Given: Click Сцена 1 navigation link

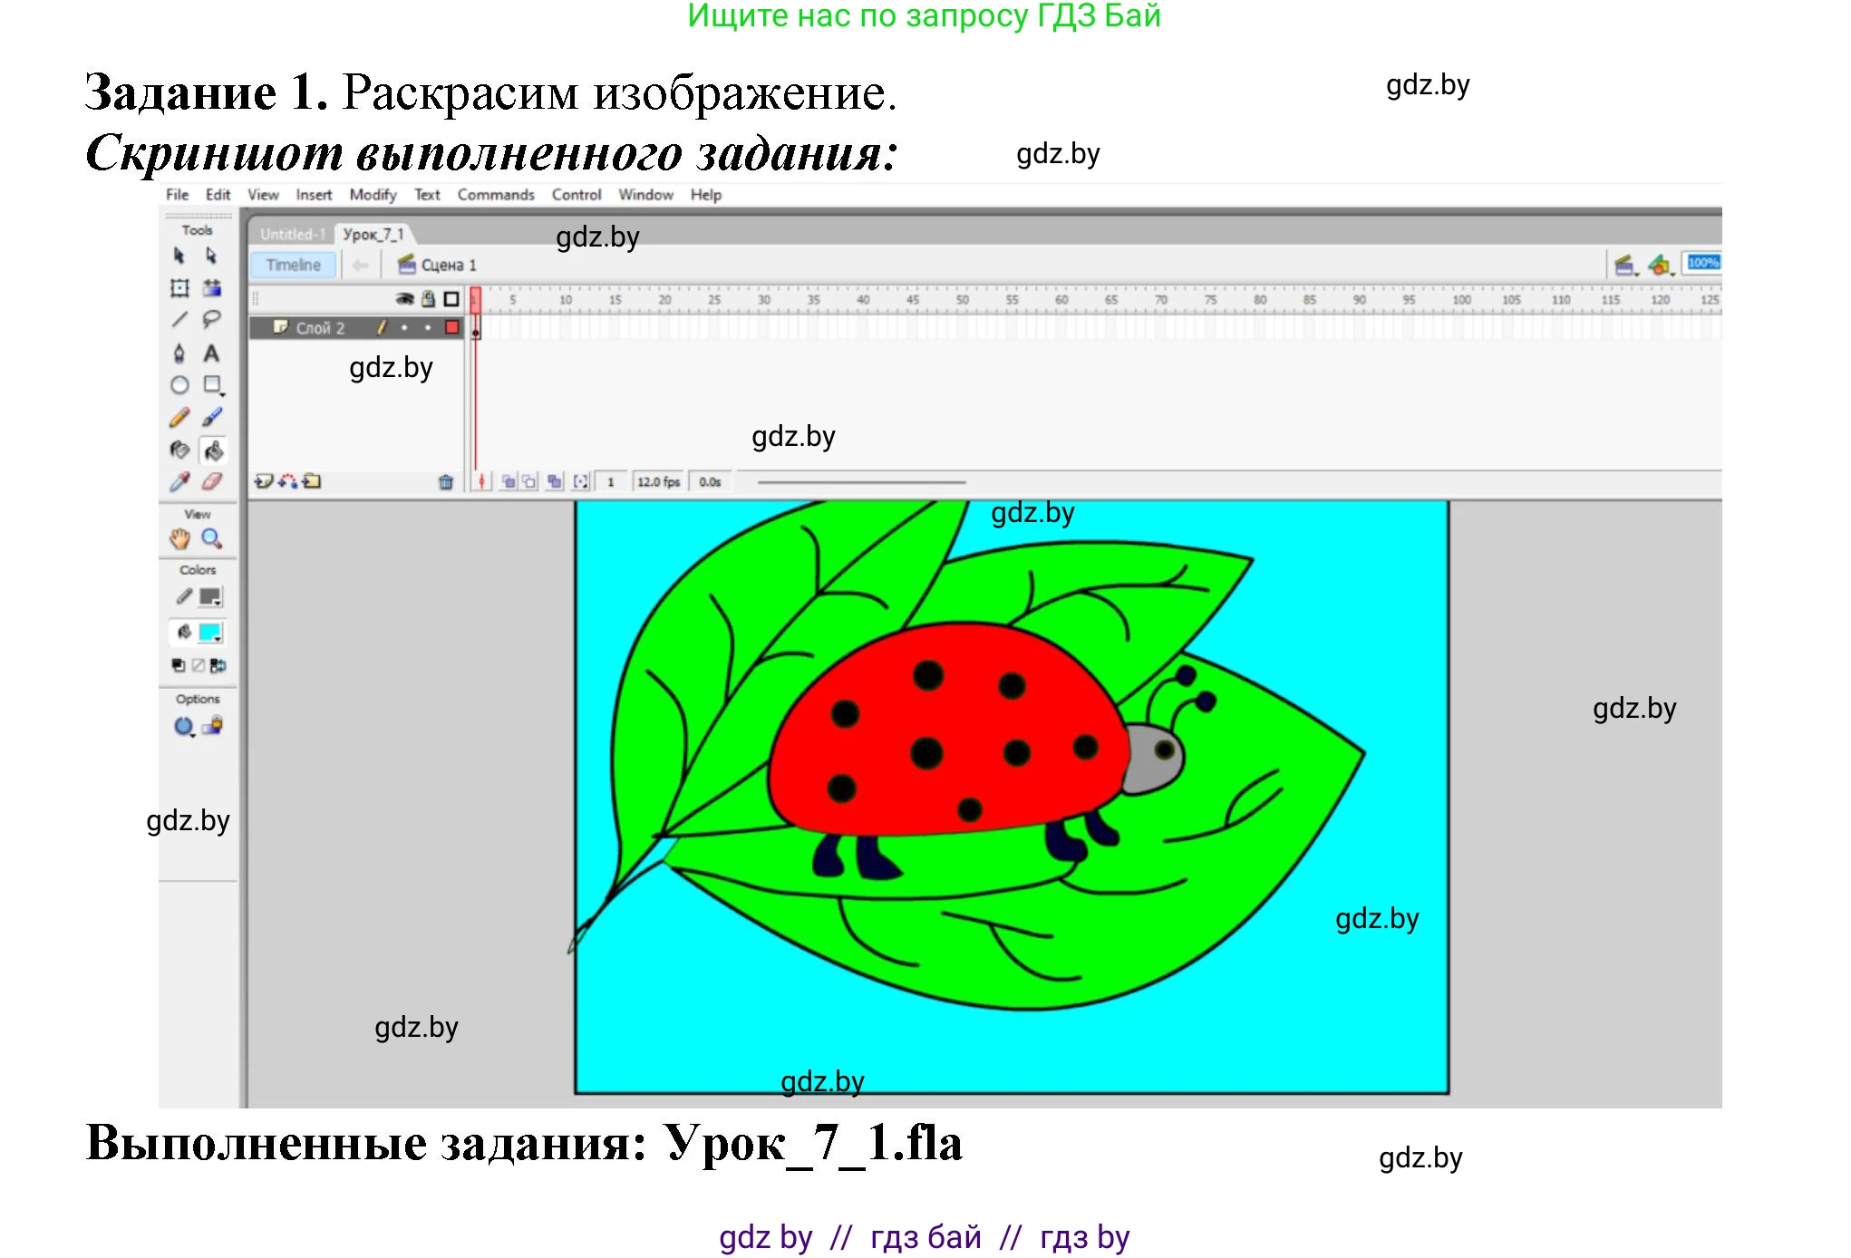Looking at the screenshot, I should 451,265.
